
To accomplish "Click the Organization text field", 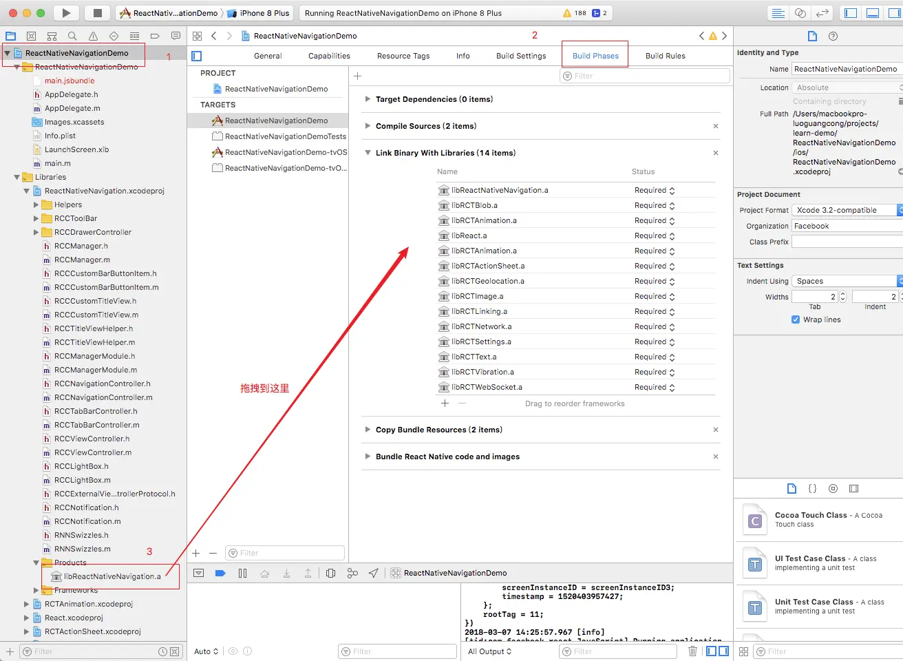I will pyautogui.click(x=847, y=226).
